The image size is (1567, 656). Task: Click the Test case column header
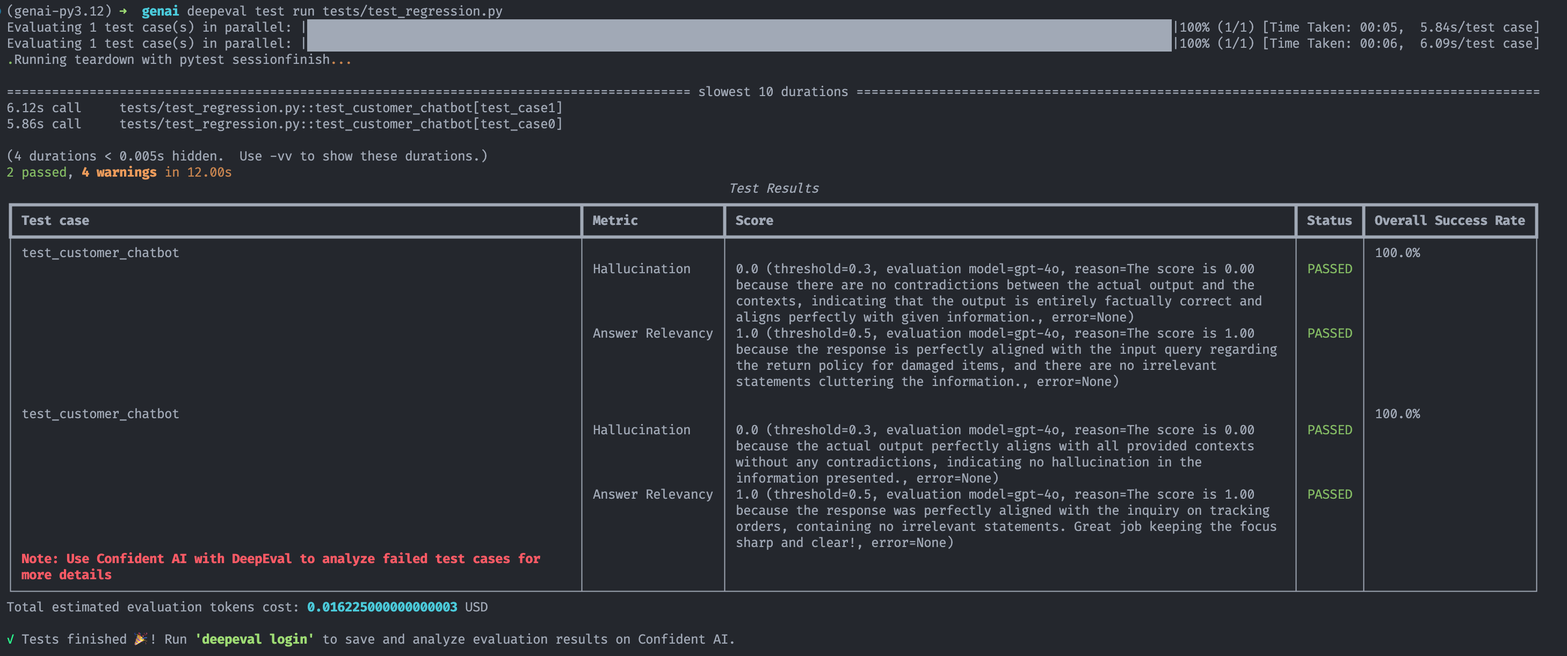pyautogui.click(x=55, y=221)
